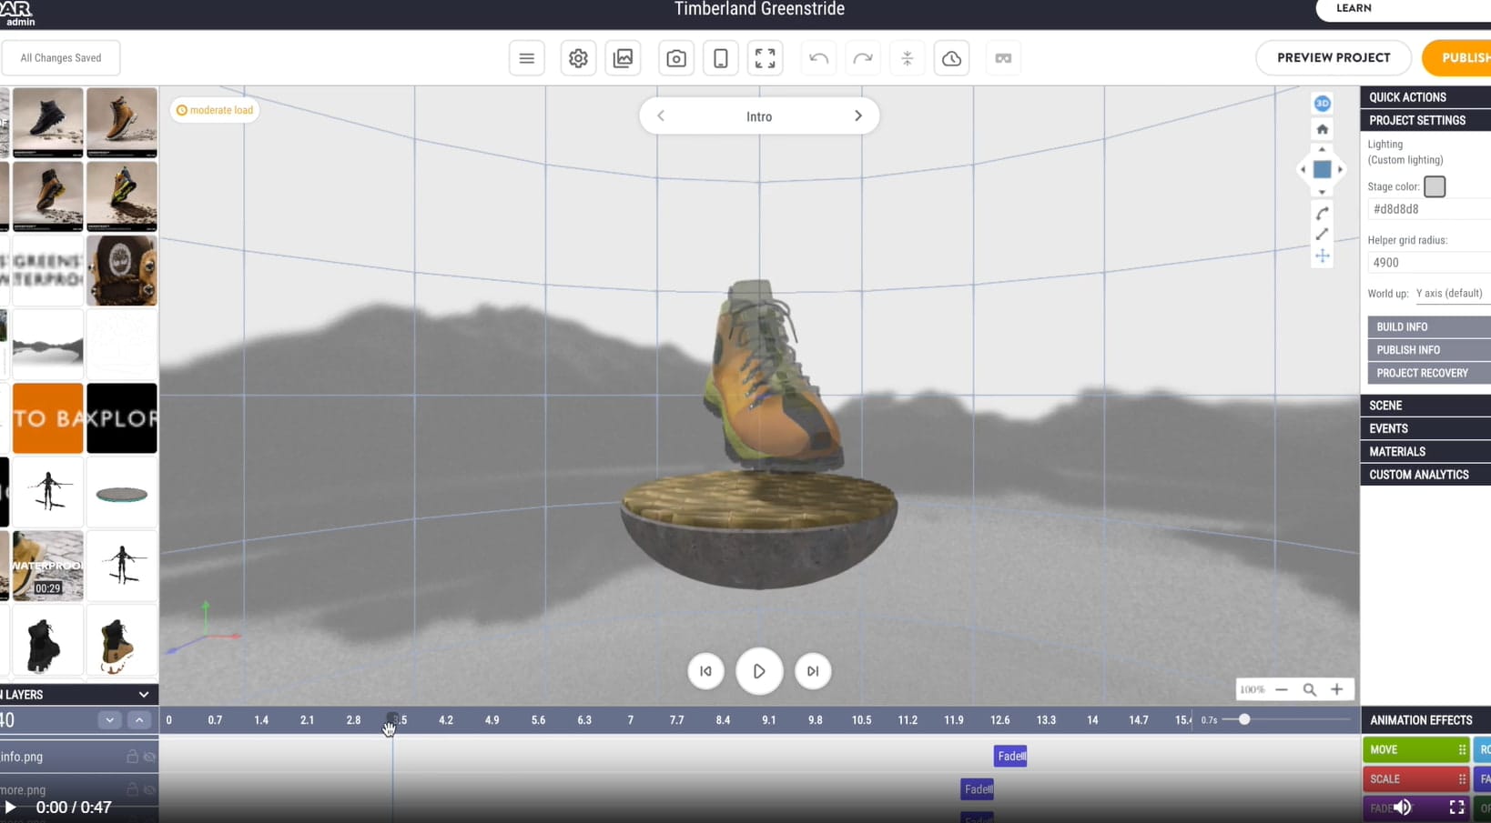1491x823 pixels.
Task: Open the image gallery toolbar icon
Action: point(624,58)
